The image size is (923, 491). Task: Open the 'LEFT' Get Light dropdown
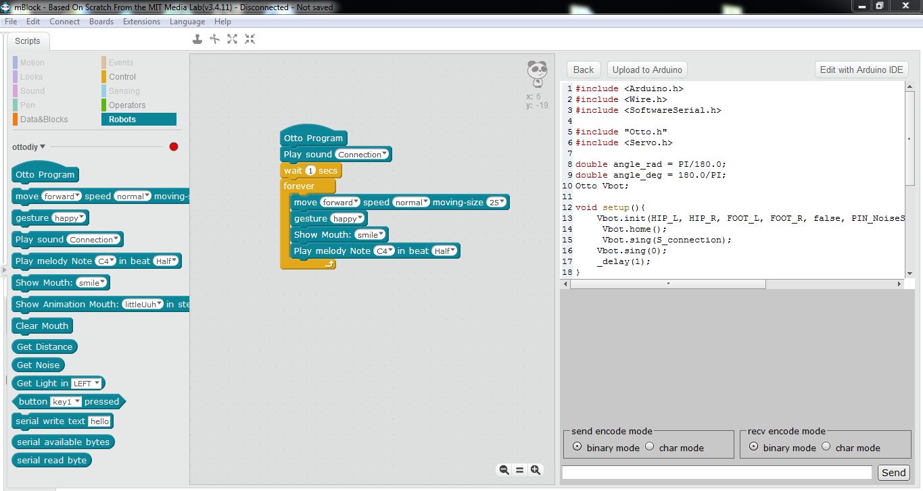tap(87, 384)
